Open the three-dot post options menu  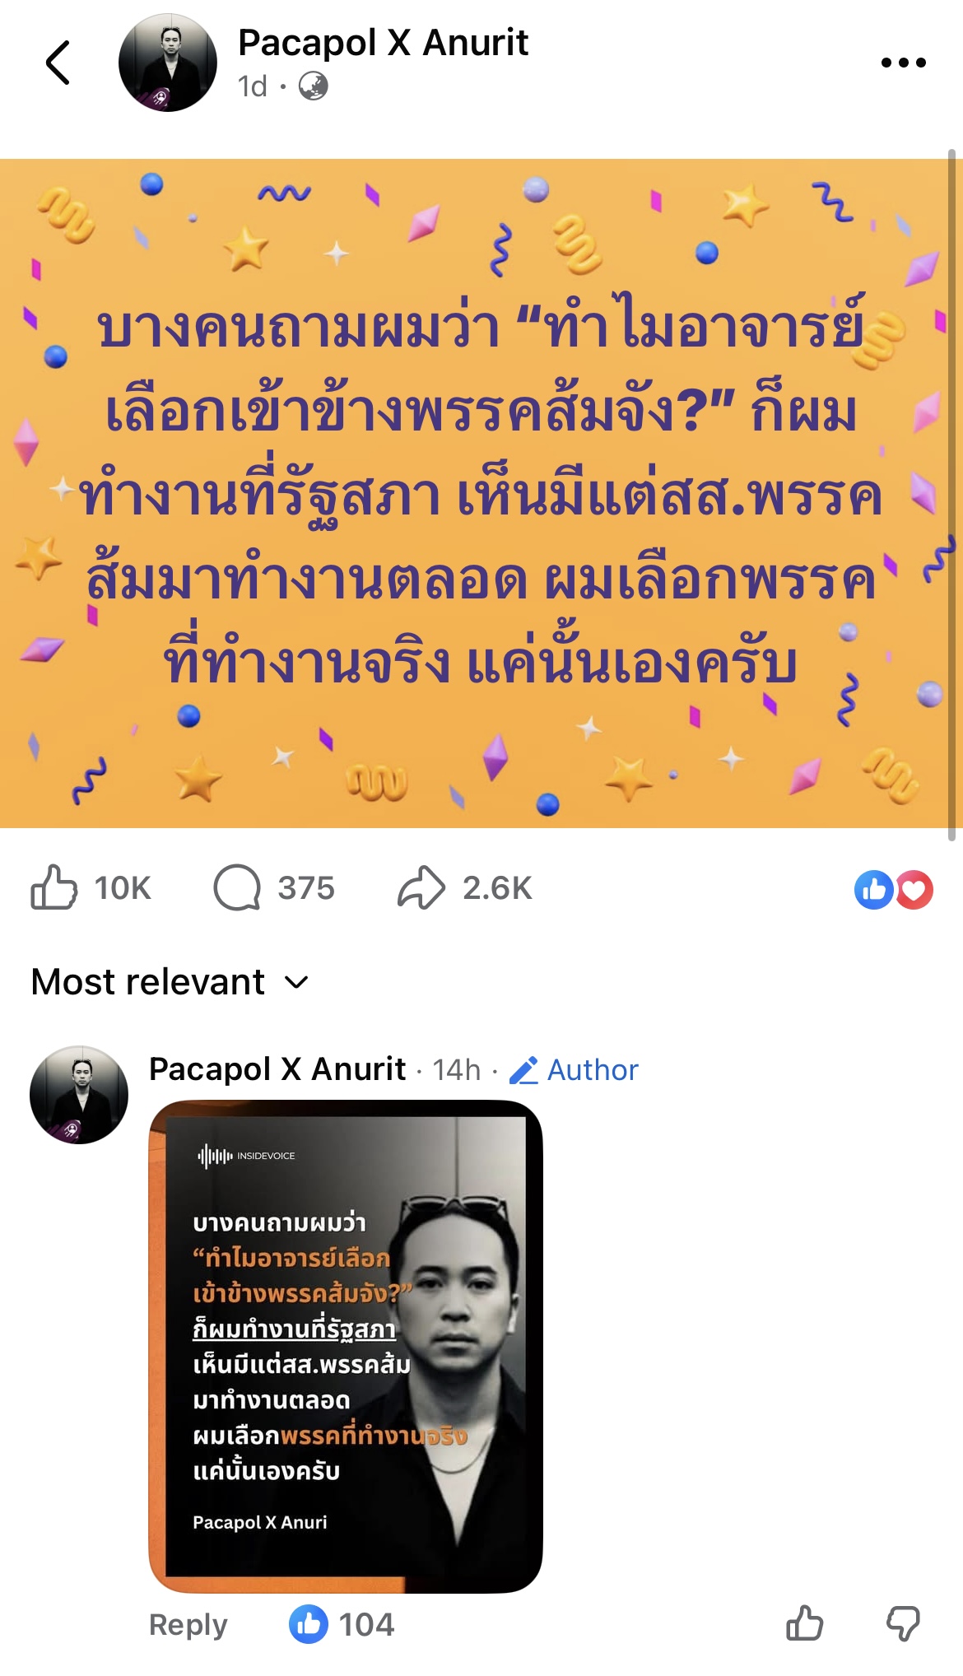click(903, 63)
